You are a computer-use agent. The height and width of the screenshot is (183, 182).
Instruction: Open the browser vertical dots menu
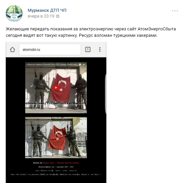(100, 50)
